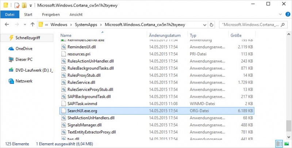This screenshot has height=148, width=292.
Task: Select the SAPIBackgroundTask.dll file icon
Action: tap(64, 96)
